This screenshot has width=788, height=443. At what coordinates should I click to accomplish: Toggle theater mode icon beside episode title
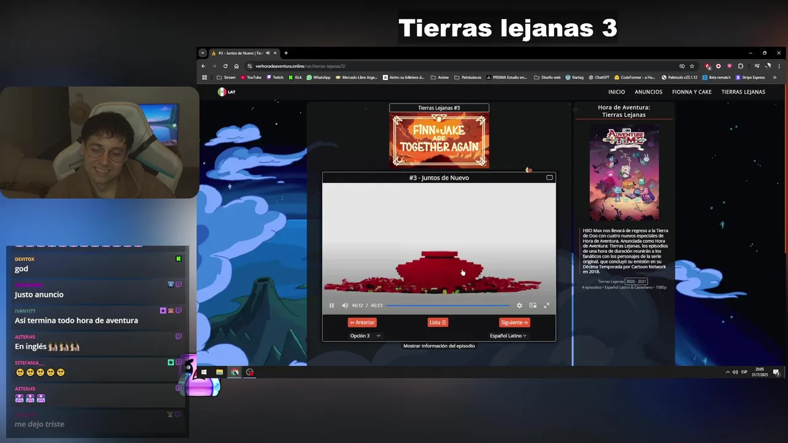pyautogui.click(x=549, y=178)
